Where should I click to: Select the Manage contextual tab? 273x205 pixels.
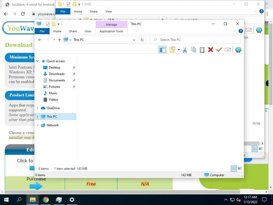click(111, 25)
